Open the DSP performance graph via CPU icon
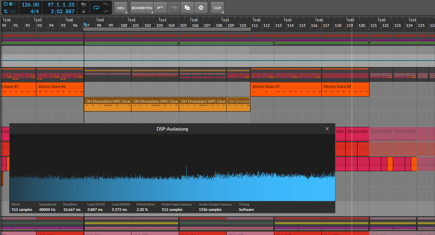 [5, 4]
